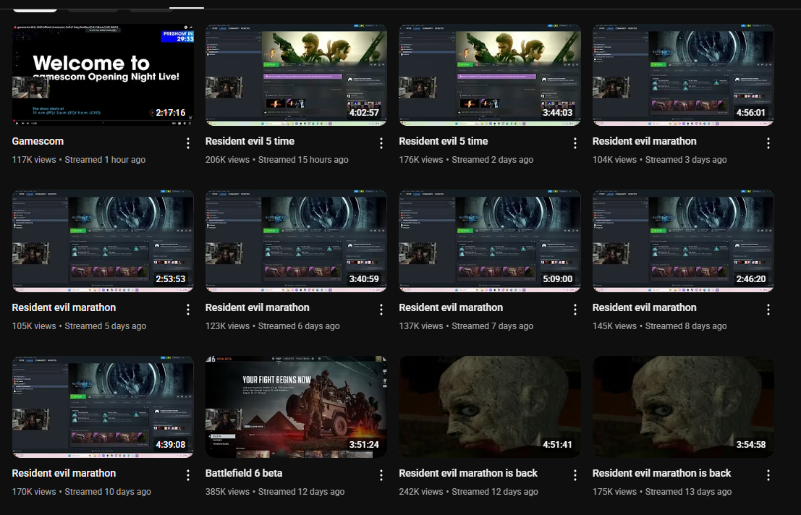Play the 4:02:57 Resident evil 5 thumbnail
Image resolution: width=801 pixels, height=515 pixels.
(296, 75)
